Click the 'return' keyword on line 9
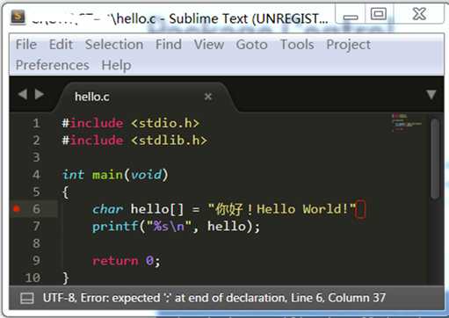Screen dimensions: 449x318 pos(115,261)
